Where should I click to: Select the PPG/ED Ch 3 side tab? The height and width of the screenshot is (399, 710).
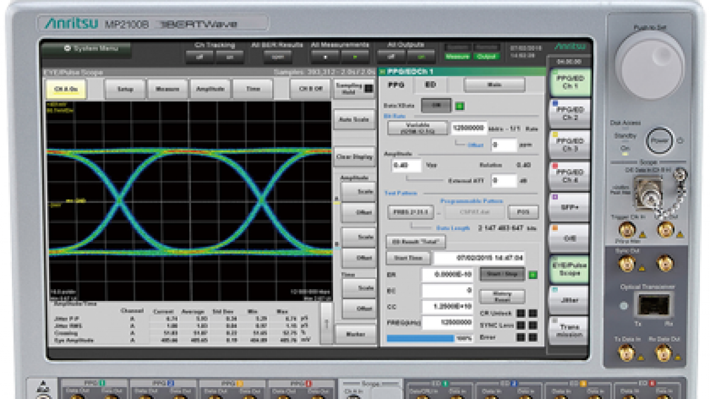click(x=570, y=145)
